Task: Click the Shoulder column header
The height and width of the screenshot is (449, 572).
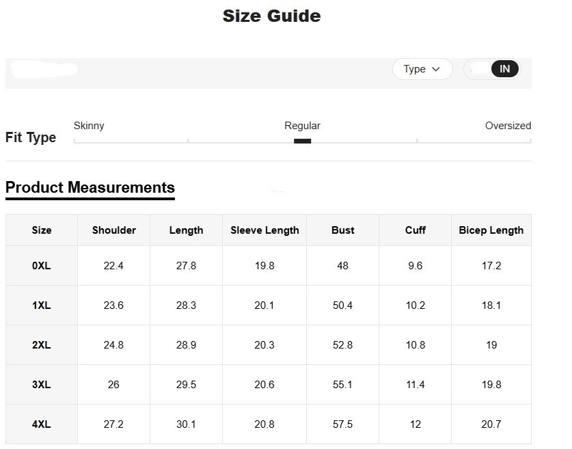Action: click(x=114, y=230)
